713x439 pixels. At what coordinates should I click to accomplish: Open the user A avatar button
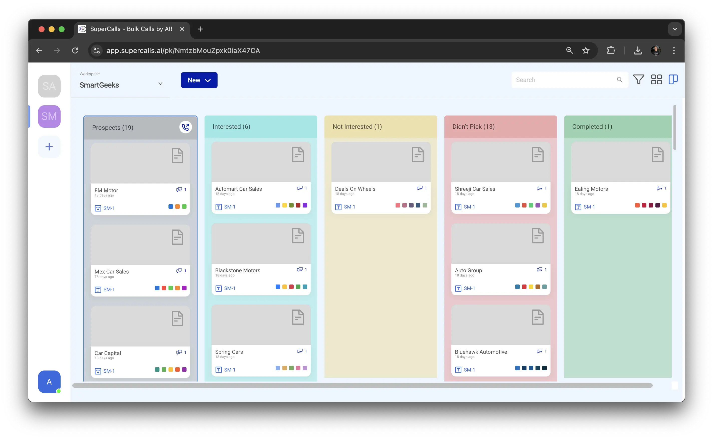(x=49, y=381)
